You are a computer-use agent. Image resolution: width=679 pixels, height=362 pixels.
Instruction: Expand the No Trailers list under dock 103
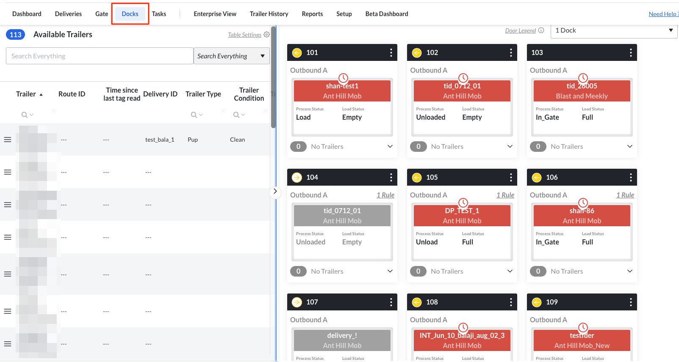[x=629, y=146]
